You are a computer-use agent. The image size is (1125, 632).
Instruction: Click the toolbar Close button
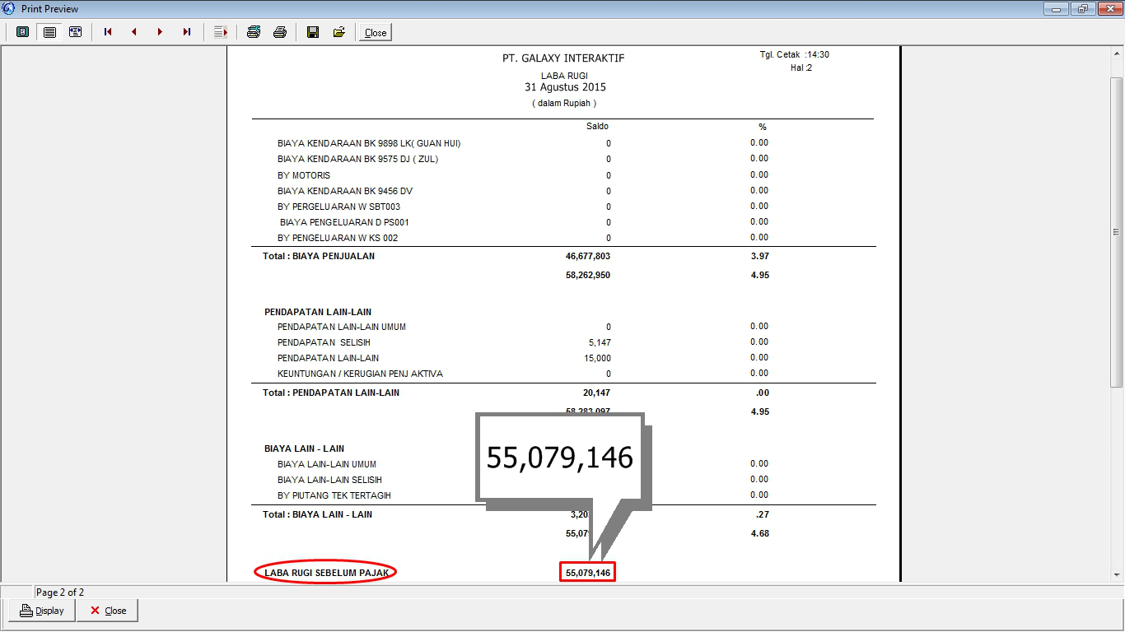click(x=376, y=33)
